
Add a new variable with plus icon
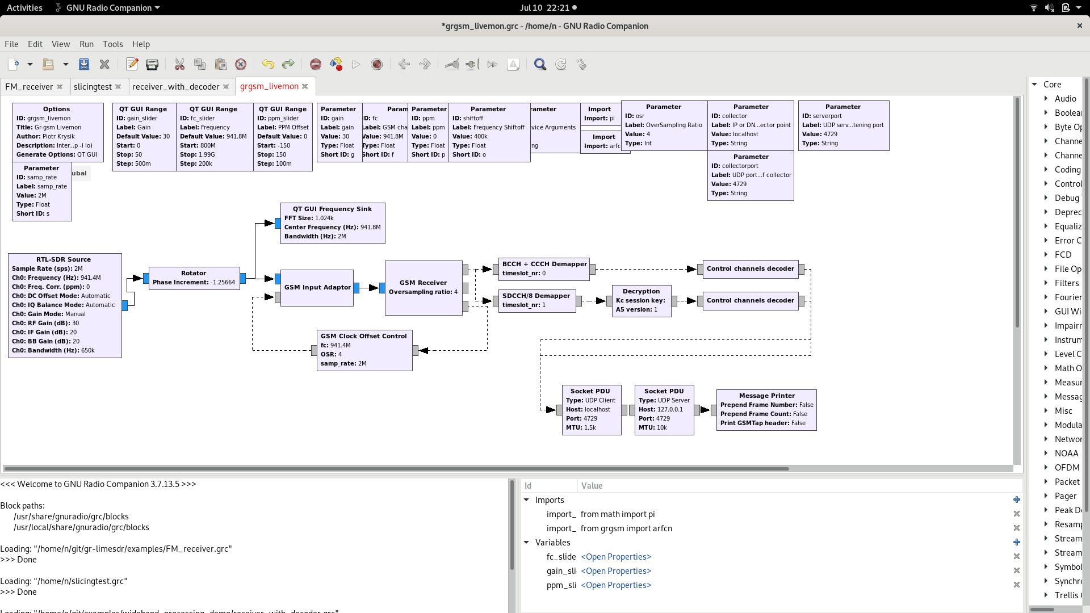click(x=1017, y=543)
